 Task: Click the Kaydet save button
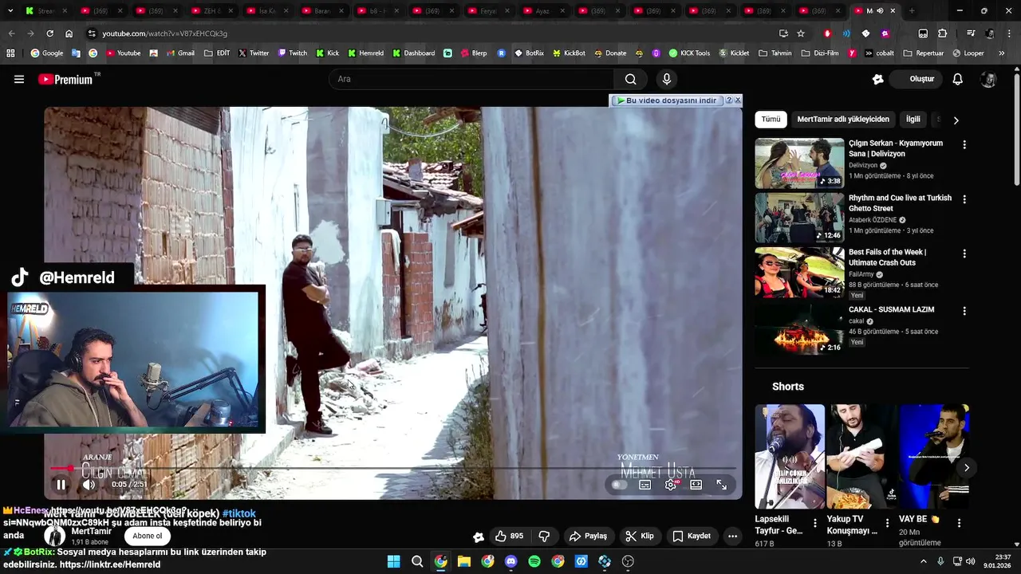[x=691, y=536]
